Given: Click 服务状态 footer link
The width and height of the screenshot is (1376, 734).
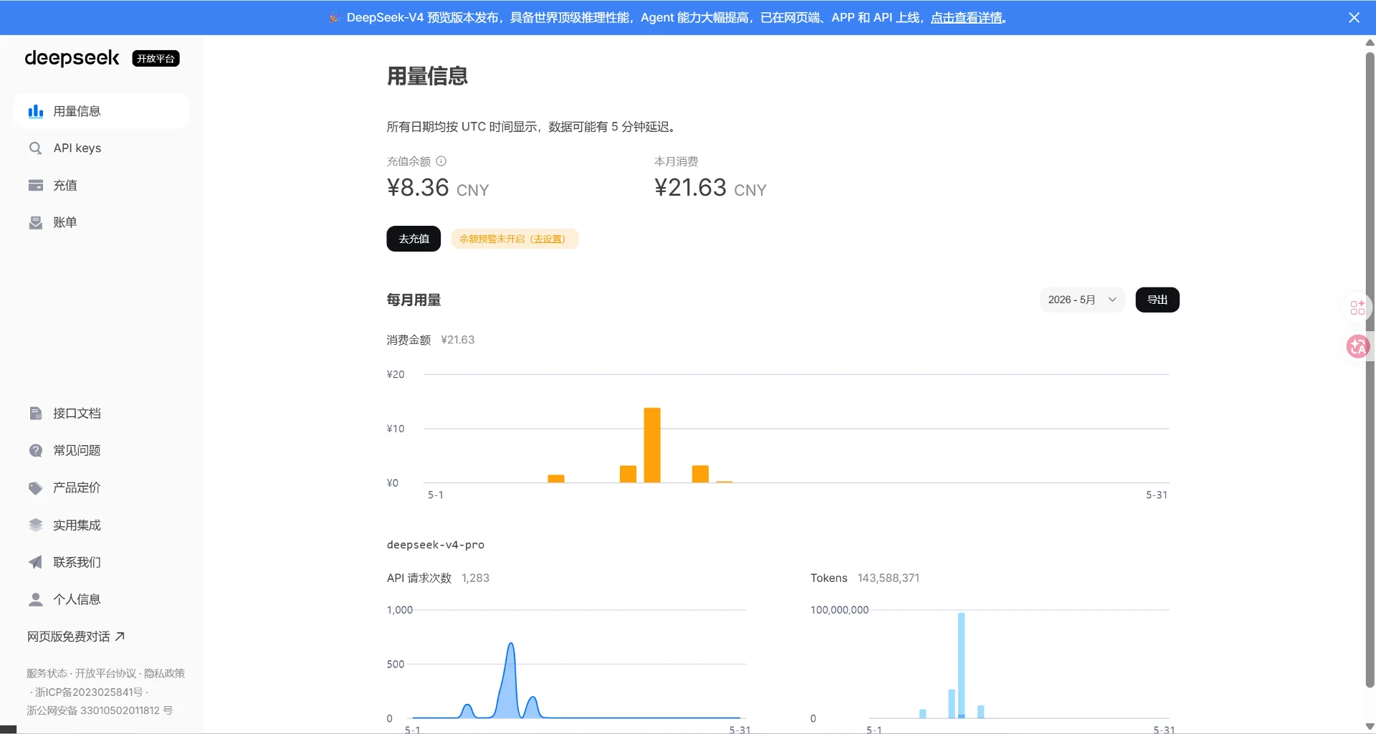Looking at the screenshot, I should pyautogui.click(x=47, y=674).
